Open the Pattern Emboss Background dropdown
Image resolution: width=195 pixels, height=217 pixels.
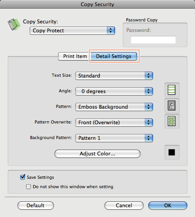[114, 107]
